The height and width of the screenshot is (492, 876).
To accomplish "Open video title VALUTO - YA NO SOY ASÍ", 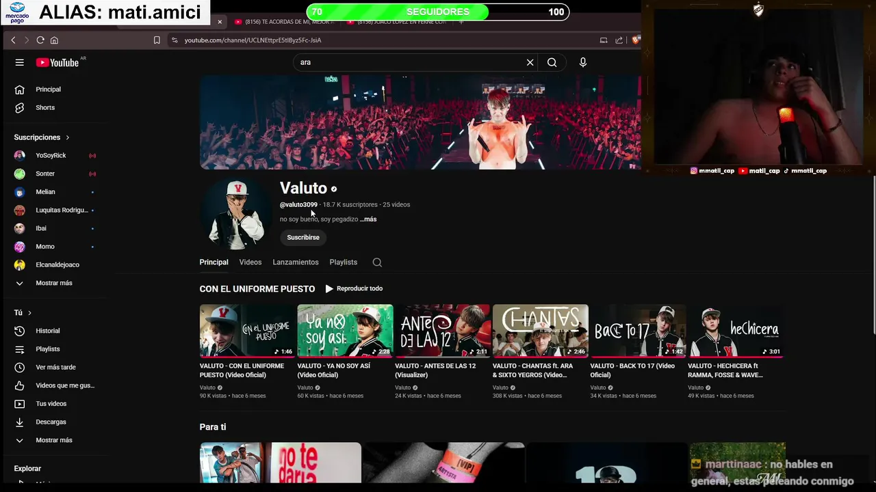I will [334, 370].
